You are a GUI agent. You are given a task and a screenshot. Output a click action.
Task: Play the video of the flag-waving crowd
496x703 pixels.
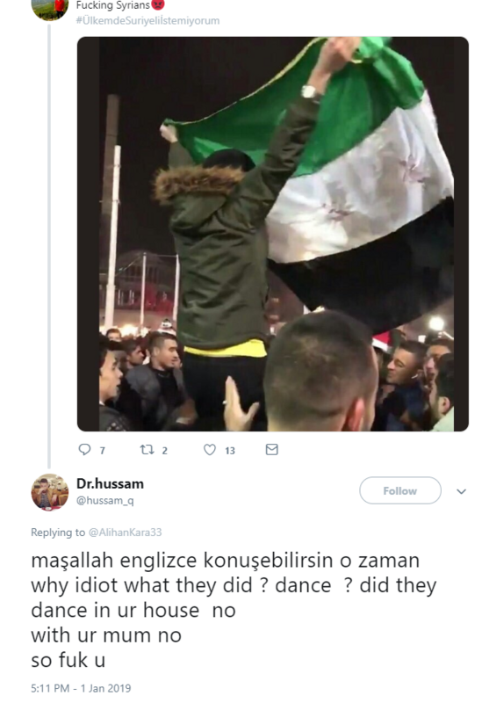coord(273,234)
